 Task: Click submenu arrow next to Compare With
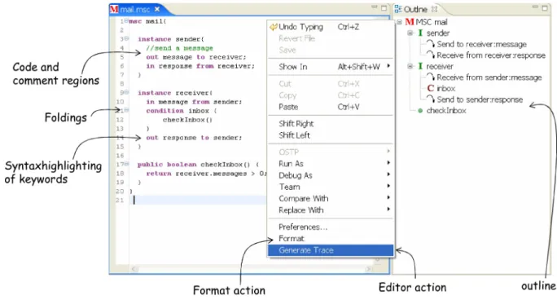click(388, 197)
